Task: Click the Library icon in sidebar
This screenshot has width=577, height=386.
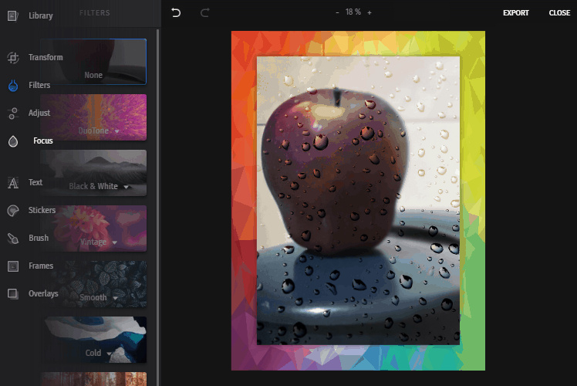Action: point(13,15)
